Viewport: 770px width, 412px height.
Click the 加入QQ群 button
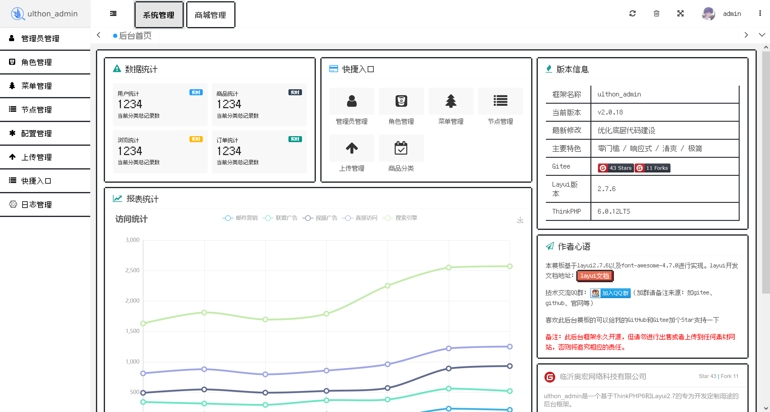(610, 293)
